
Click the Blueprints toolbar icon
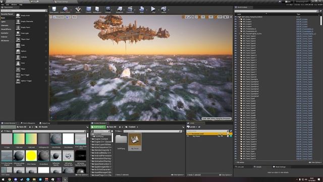point(120,9)
